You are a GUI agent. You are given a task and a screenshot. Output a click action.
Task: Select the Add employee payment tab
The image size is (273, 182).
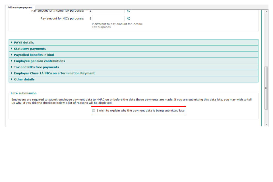coord(20,7)
